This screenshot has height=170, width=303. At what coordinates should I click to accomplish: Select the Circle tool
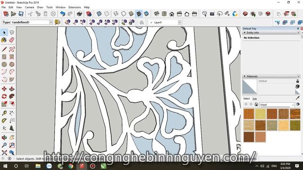pos(4,64)
